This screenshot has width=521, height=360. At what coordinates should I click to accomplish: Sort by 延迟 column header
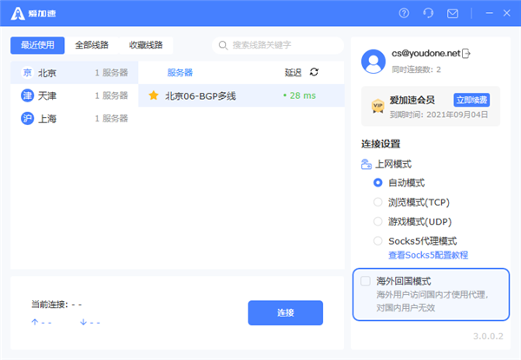pyautogui.click(x=293, y=73)
